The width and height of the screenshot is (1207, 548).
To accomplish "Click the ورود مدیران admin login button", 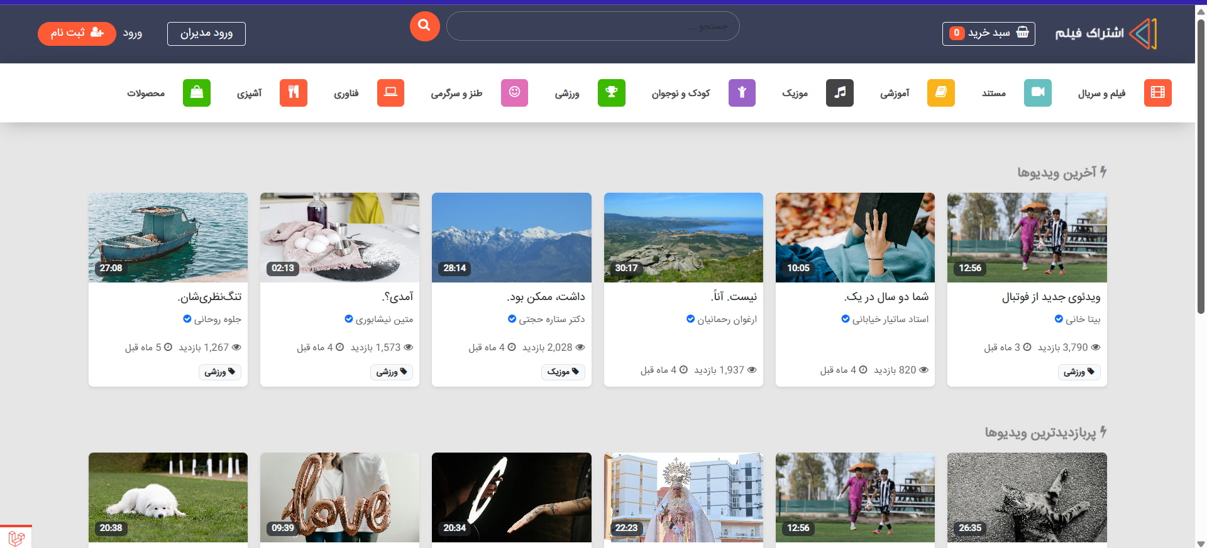I will coord(206,34).
